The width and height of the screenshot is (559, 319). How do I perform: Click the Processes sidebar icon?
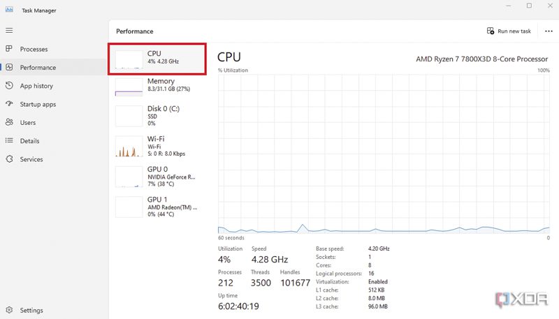[x=9, y=49]
